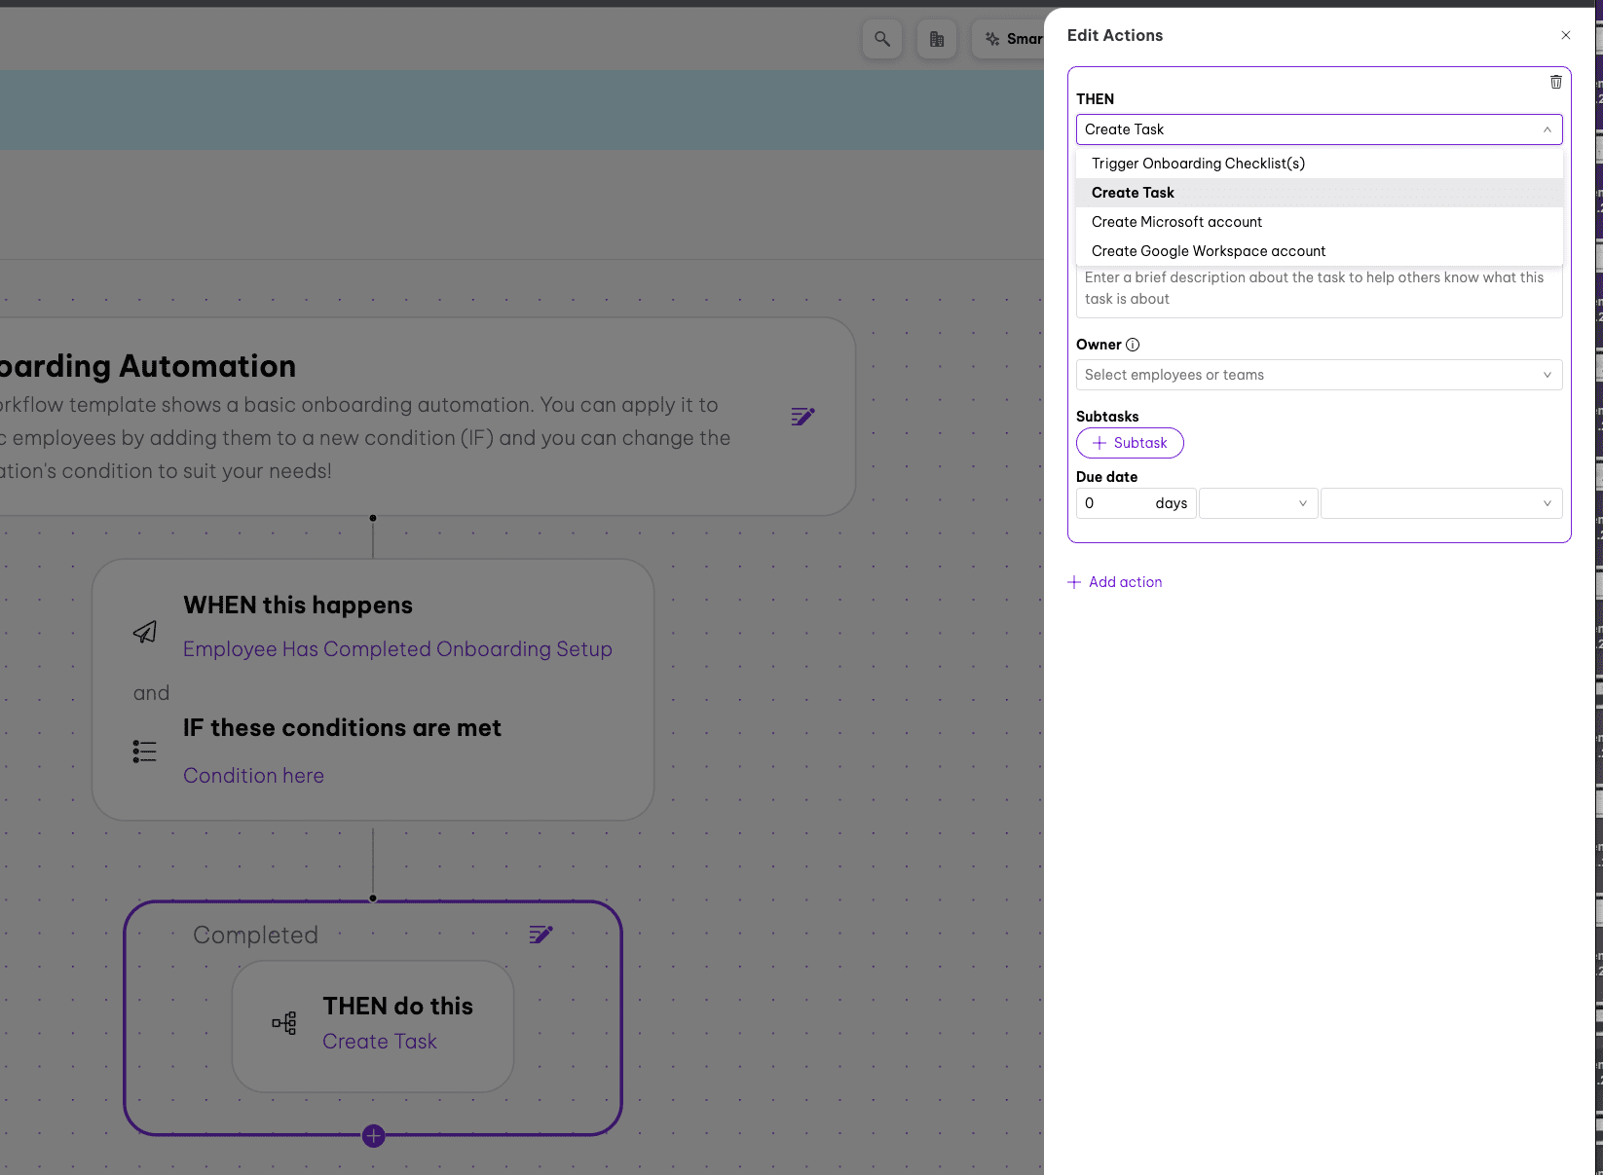Click the building icon button in toolbar
The height and width of the screenshot is (1175, 1603).
coord(937,39)
